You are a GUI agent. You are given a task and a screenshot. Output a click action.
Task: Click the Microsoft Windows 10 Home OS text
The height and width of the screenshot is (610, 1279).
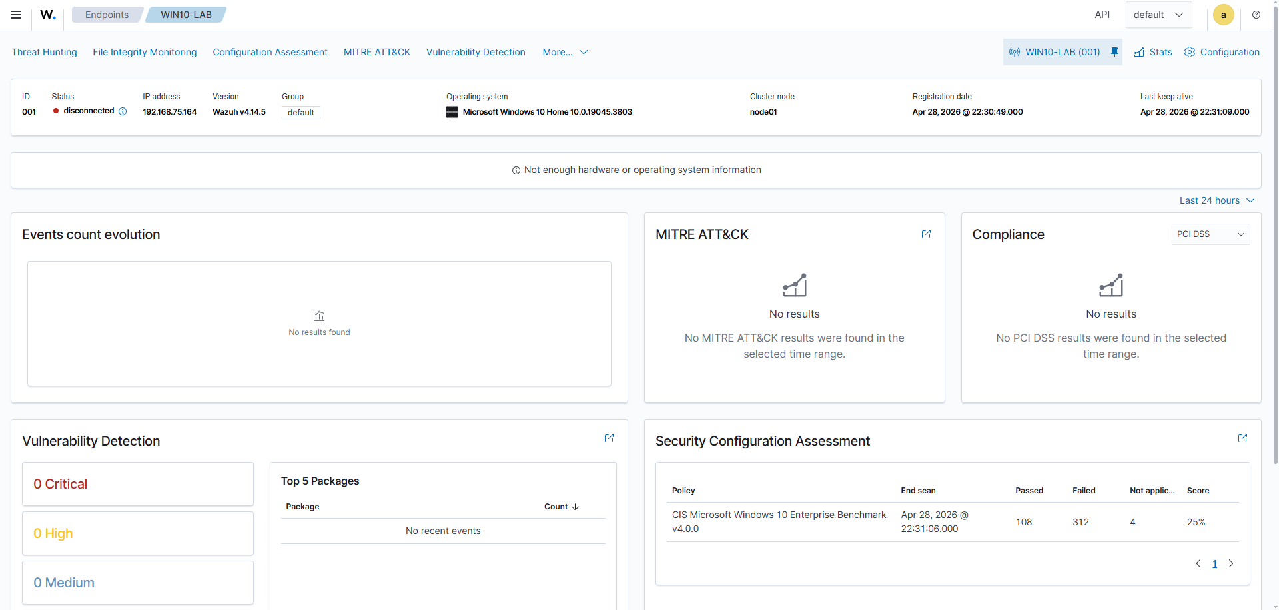coord(548,112)
